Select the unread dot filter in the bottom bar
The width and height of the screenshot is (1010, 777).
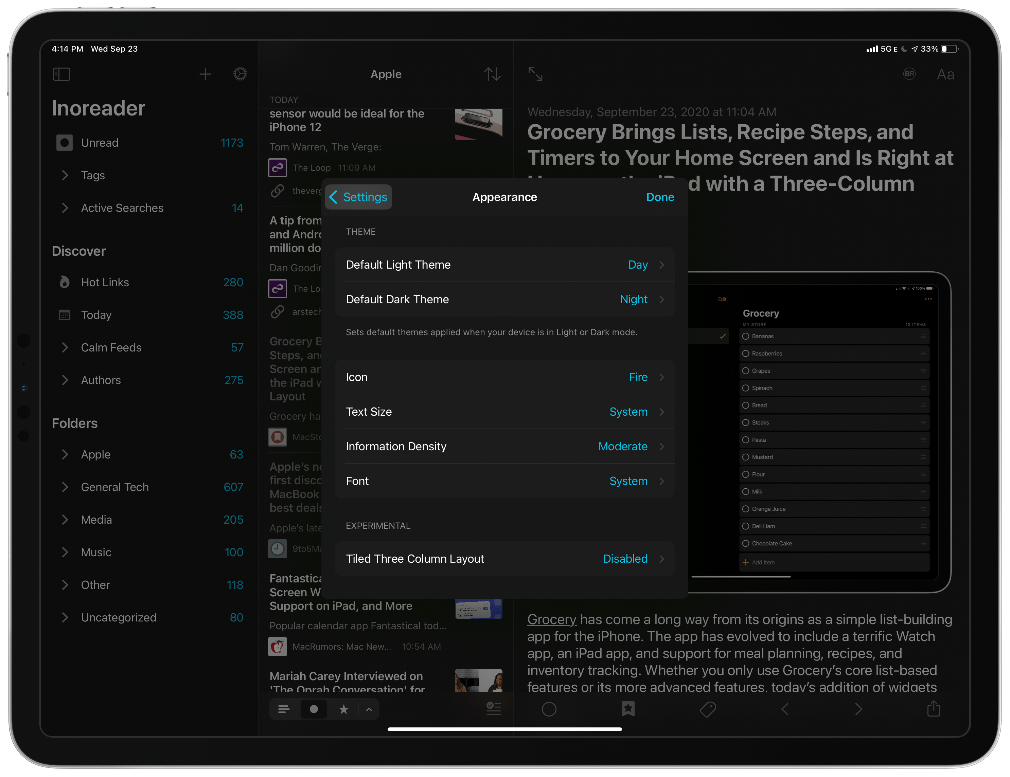tap(314, 709)
